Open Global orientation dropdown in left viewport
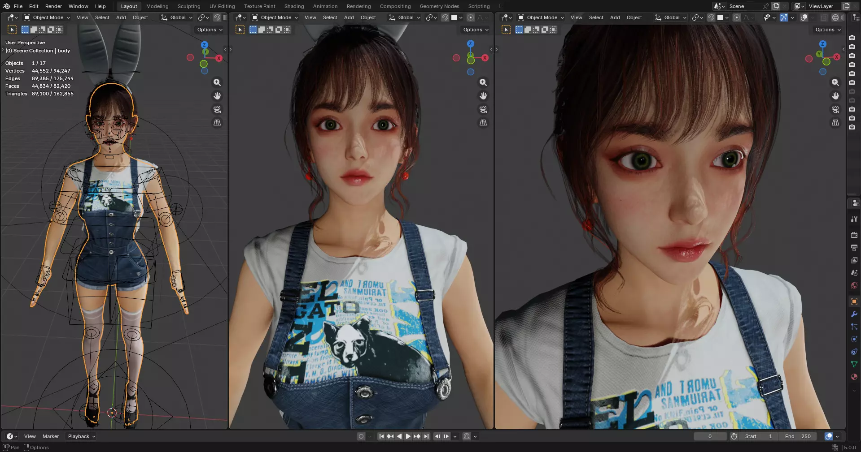Screen dimensions: 861x452 (x=177, y=17)
